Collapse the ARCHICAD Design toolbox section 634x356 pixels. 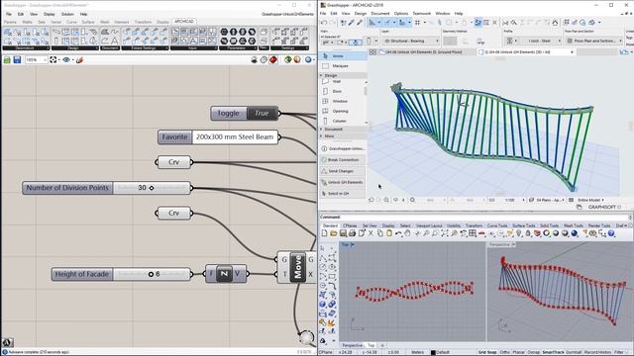[343, 75]
